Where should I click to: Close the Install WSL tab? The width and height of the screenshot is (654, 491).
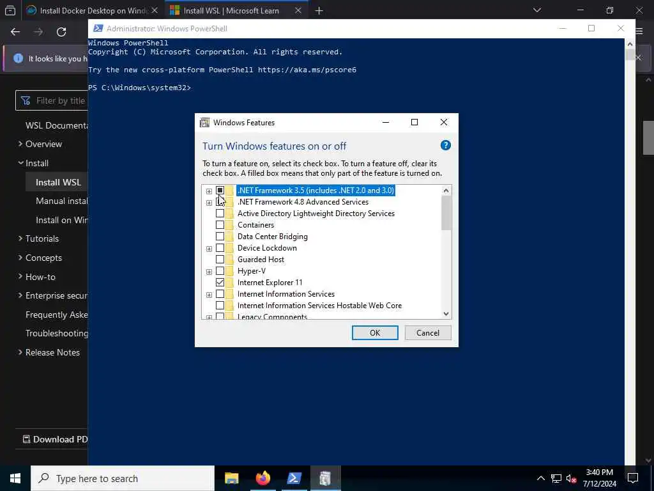(x=298, y=10)
